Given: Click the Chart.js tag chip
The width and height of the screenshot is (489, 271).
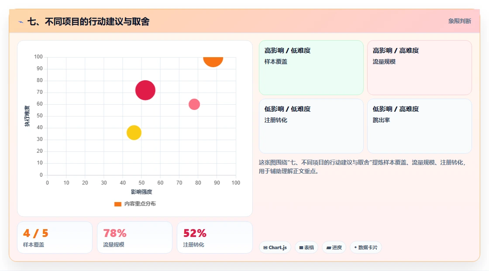Looking at the screenshot, I should click(275, 247).
